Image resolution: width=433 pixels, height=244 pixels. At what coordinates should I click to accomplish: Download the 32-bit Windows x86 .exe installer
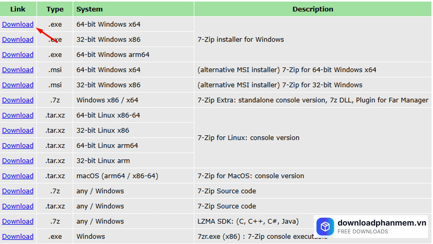pyautogui.click(x=18, y=40)
